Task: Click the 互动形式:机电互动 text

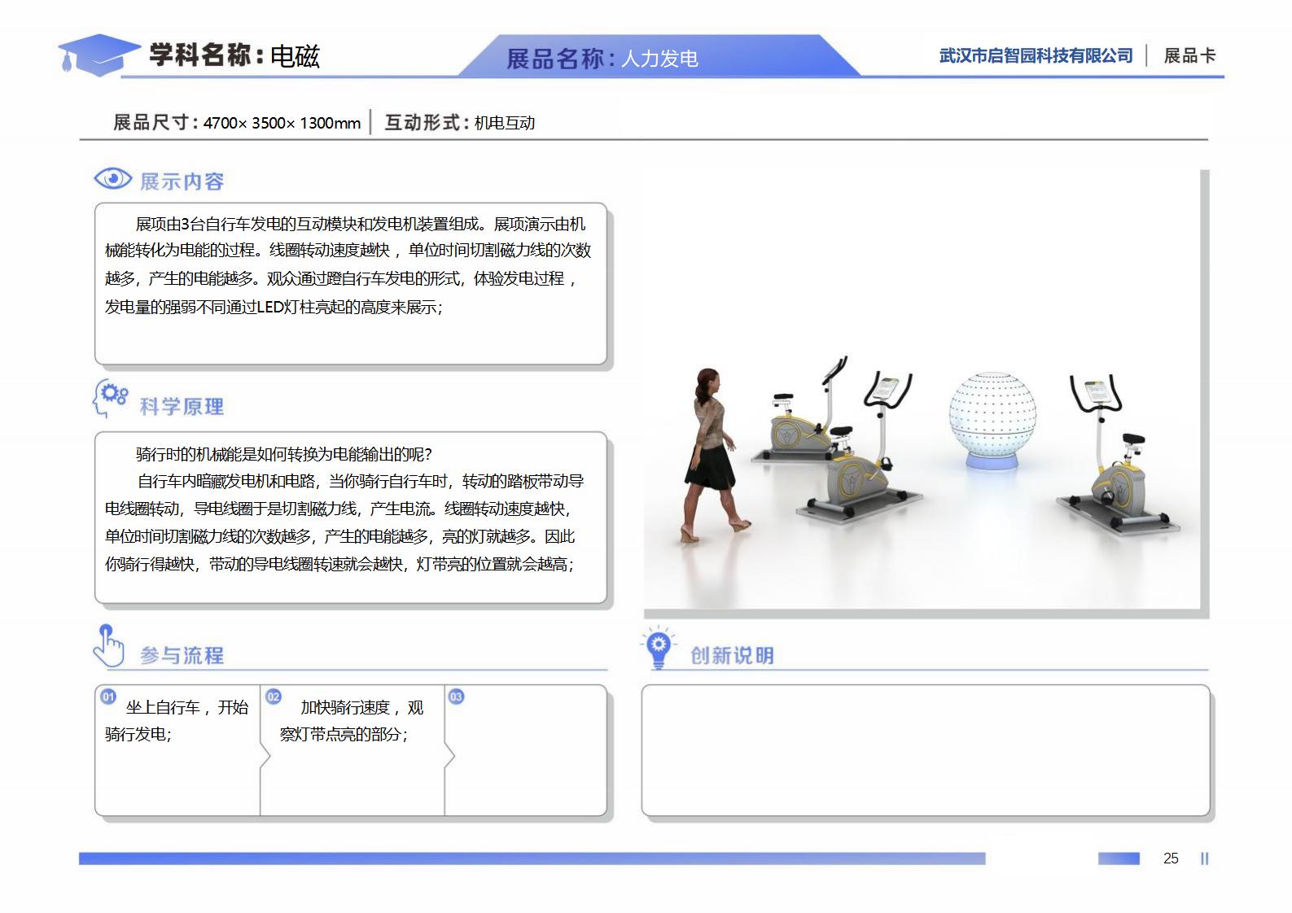Action: coord(459,123)
